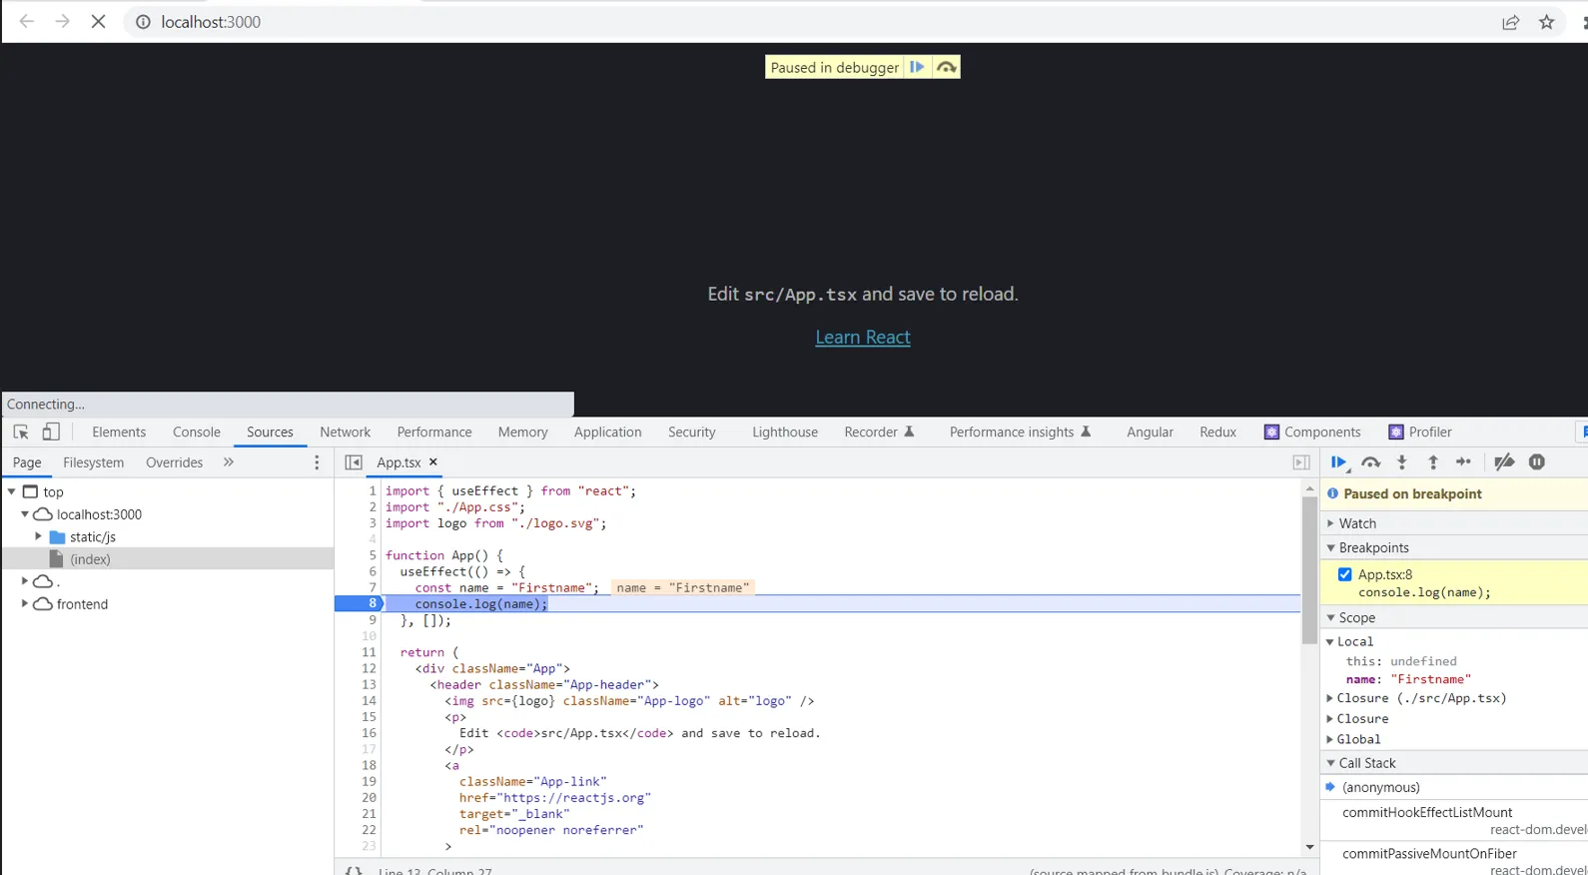The image size is (1588, 875).
Task: Open the Angular devtools tab
Action: point(1150,432)
